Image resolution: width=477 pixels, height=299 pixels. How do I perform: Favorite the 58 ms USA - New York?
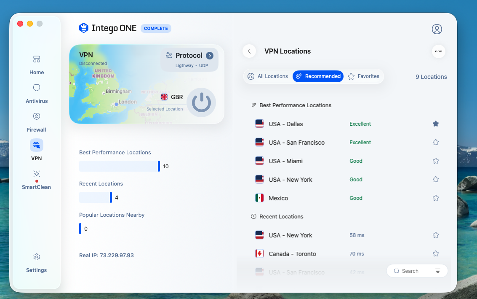[436, 235]
